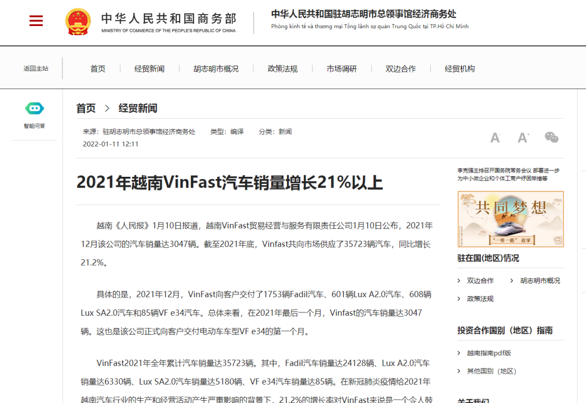Decrease font size with the A- icon
Screen dimensions: 586x403
(x=495, y=137)
